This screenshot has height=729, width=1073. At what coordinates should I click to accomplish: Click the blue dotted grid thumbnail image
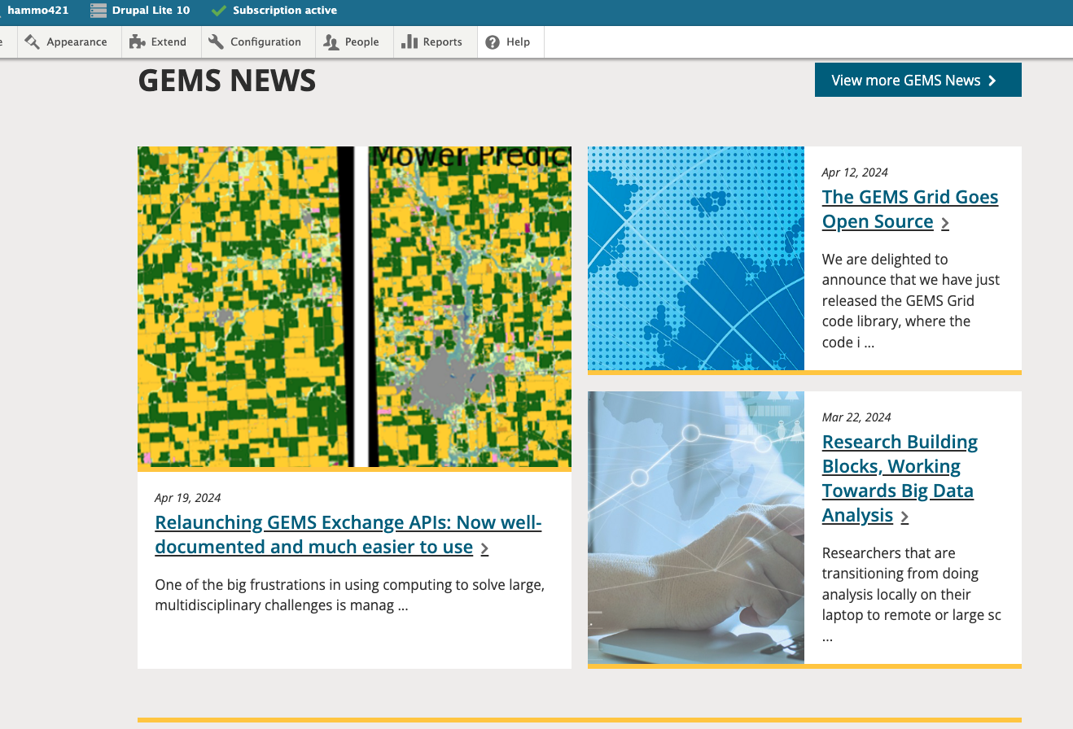[695, 258]
